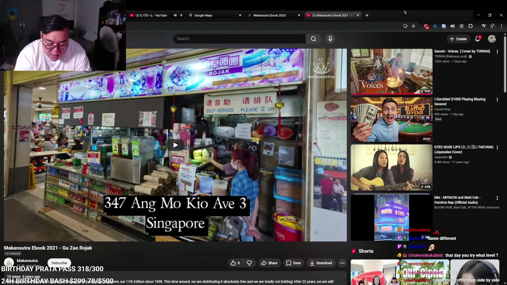507x285 pixels.
Task: Open the Chrome profile avatar
Action: point(493,26)
